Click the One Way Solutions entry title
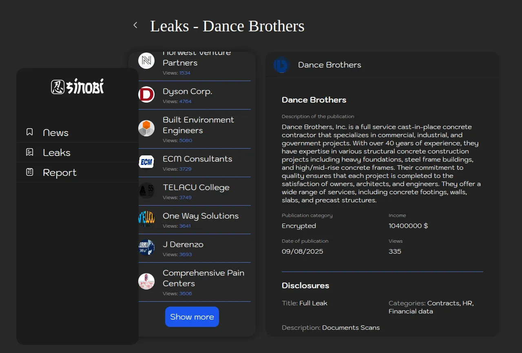Screen dimensions: 522x353 pyautogui.click(x=200, y=216)
